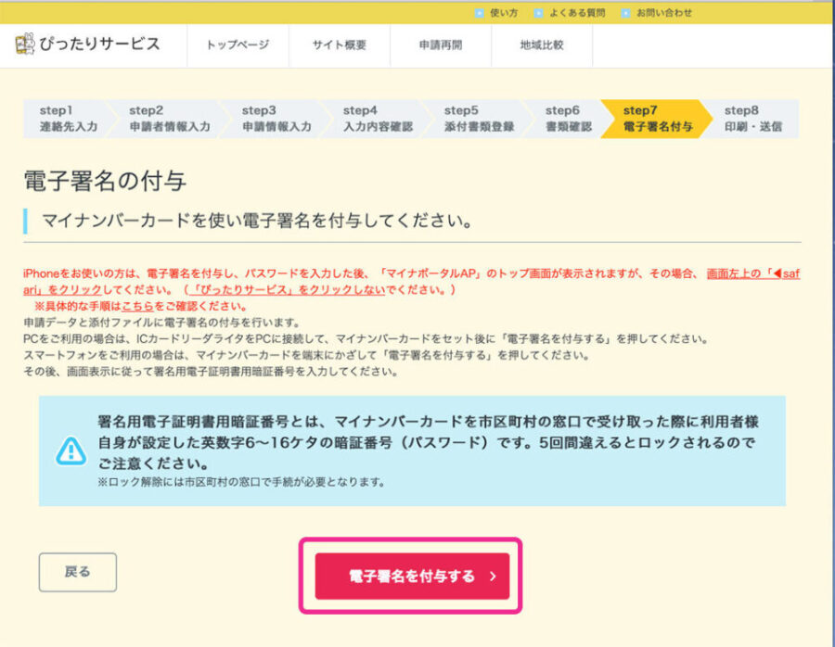
Task: Click the マイナンバーカードを使い電子署名 subheading text
Action: [257, 221]
